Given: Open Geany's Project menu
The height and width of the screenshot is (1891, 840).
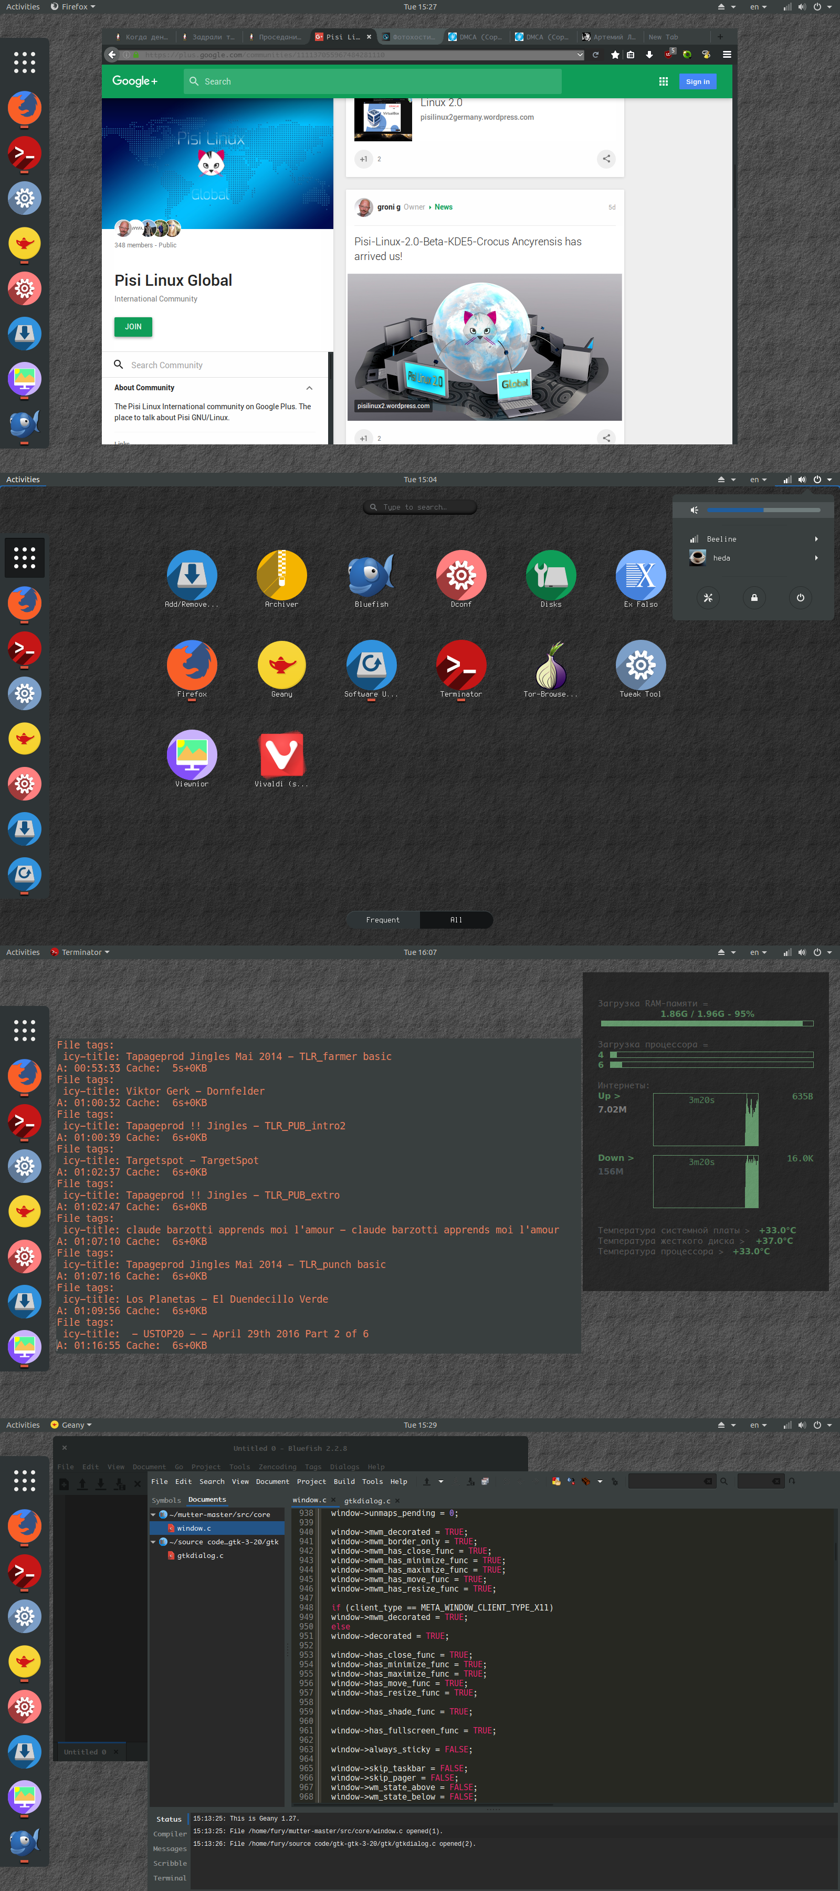Looking at the screenshot, I should (x=311, y=1481).
